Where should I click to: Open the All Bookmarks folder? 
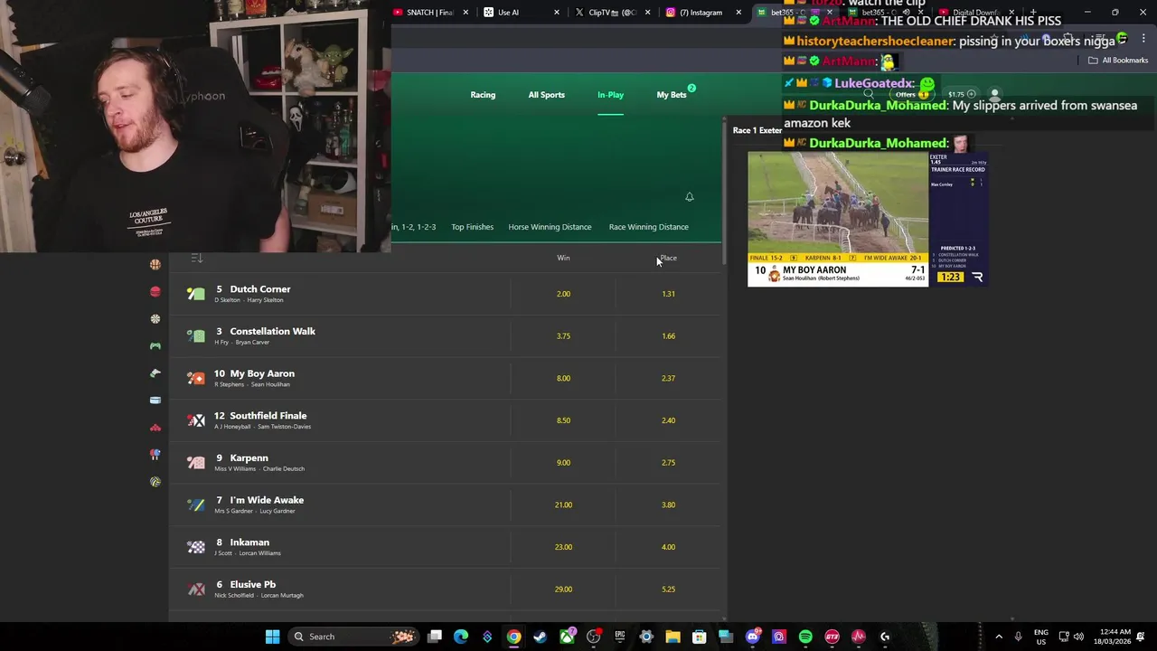(1118, 61)
